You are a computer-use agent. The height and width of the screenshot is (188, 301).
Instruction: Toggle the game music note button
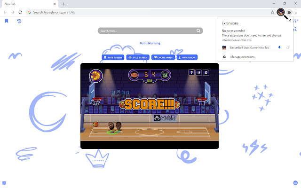click(206, 73)
